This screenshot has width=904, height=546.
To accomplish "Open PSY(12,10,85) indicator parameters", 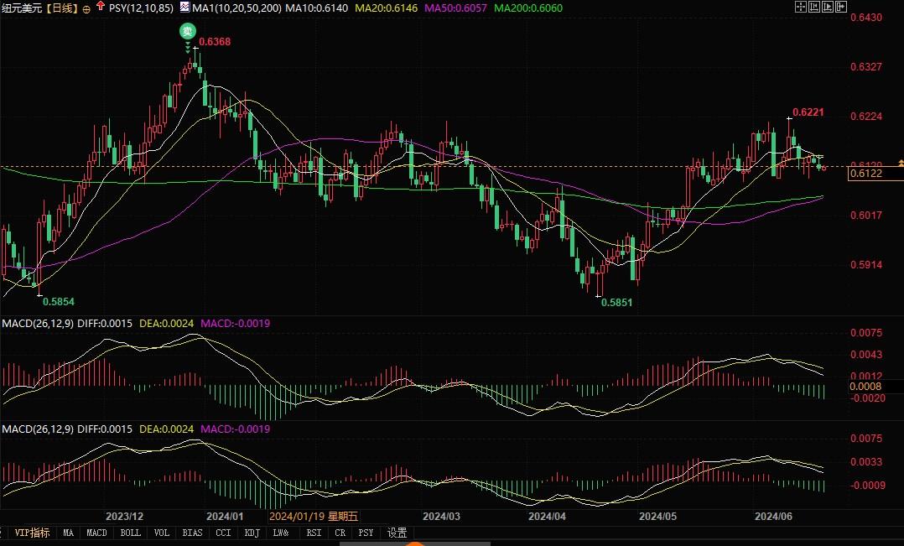I will [140, 8].
